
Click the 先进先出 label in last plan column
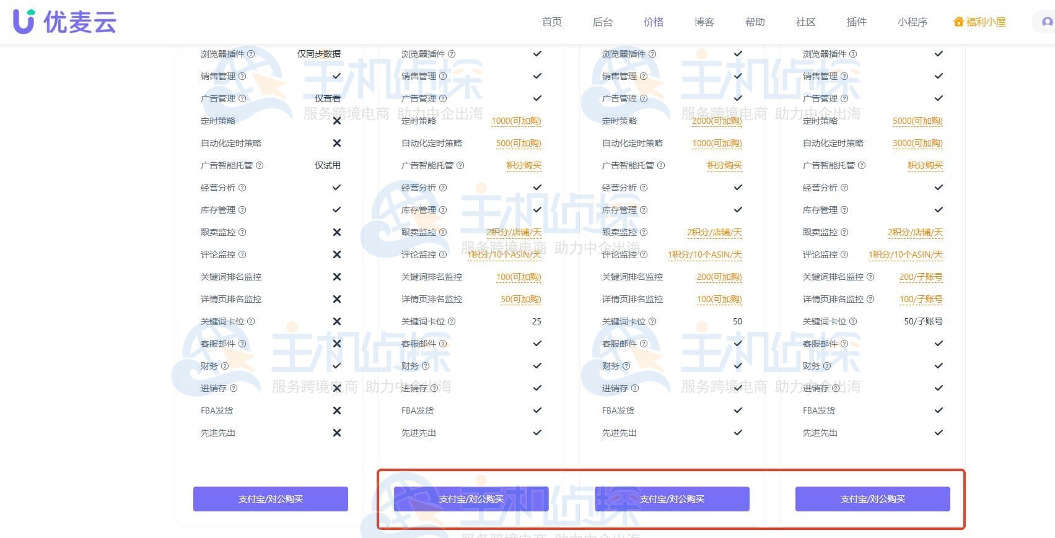[820, 433]
